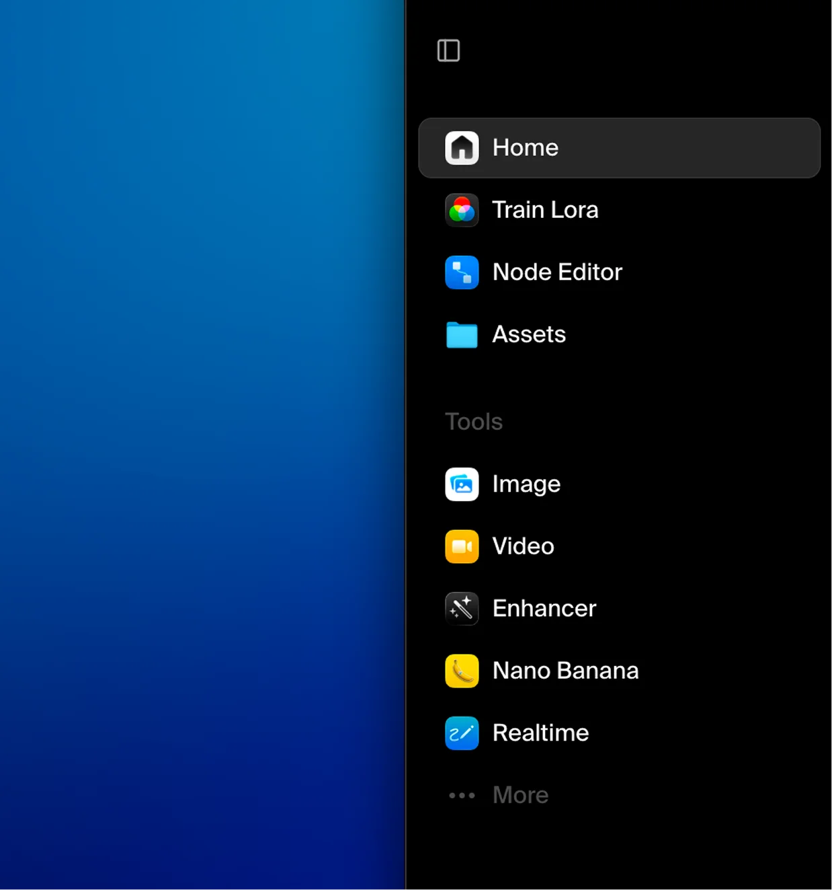Screen dimensions: 832x890
Task: Open the Node Editor icon
Action: click(x=462, y=272)
